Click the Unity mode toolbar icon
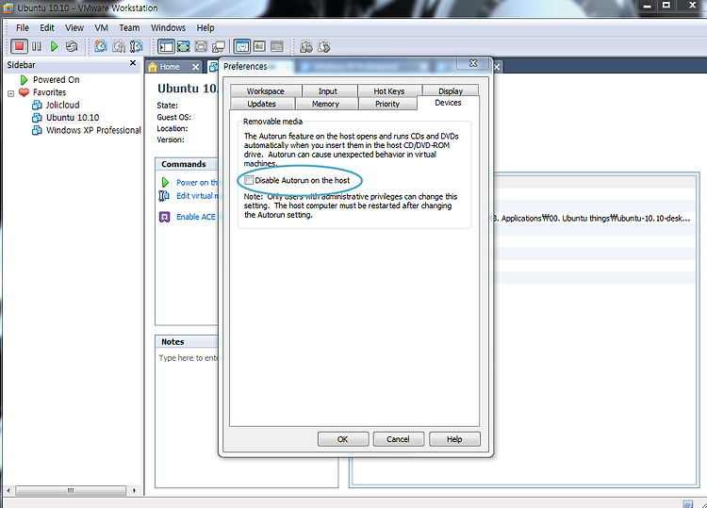Screen dimensions: 707x508 219,46
